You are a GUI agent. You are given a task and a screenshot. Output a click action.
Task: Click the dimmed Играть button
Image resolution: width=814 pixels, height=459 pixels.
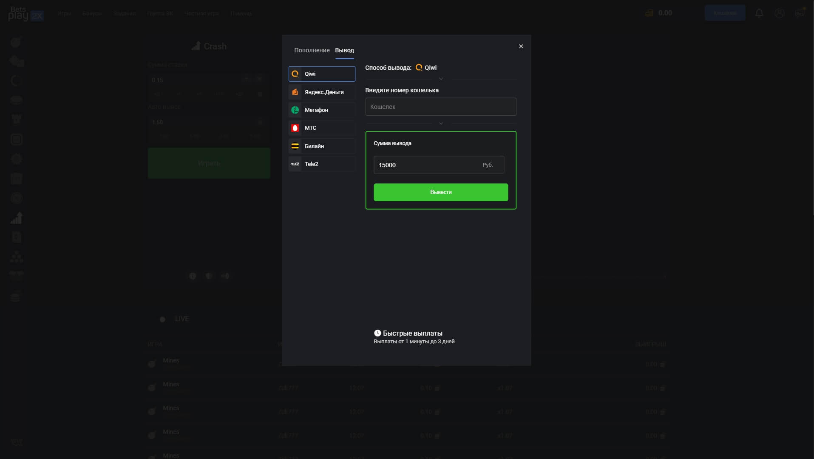(209, 163)
